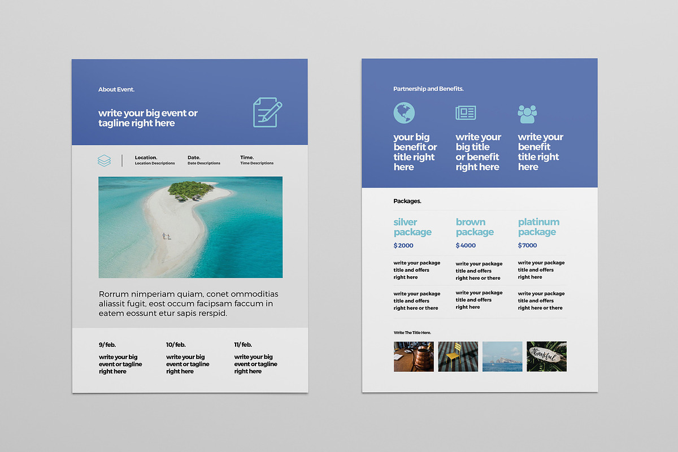Click 'Location Descriptions' text
The image size is (678, 452).
coord(155,163)
